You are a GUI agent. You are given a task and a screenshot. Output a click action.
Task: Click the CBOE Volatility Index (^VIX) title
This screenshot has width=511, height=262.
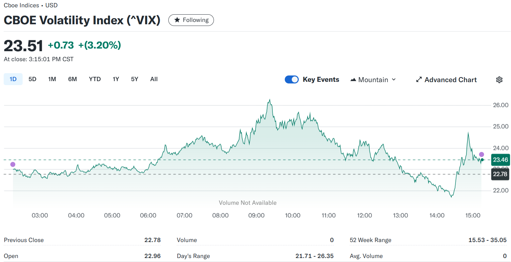[x=82, y=20]
